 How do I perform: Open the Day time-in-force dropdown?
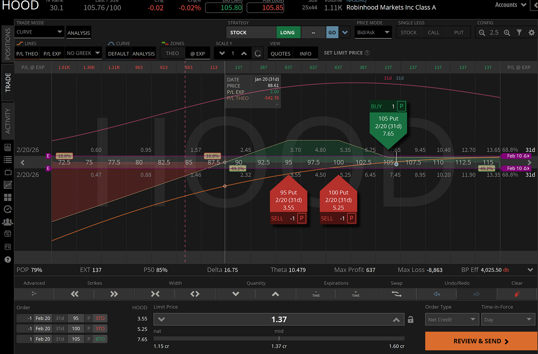[508, 320]
